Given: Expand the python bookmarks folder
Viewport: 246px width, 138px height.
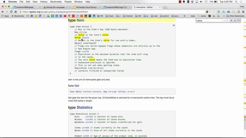Looking at the screenshot, I should [x=165, y=16].
